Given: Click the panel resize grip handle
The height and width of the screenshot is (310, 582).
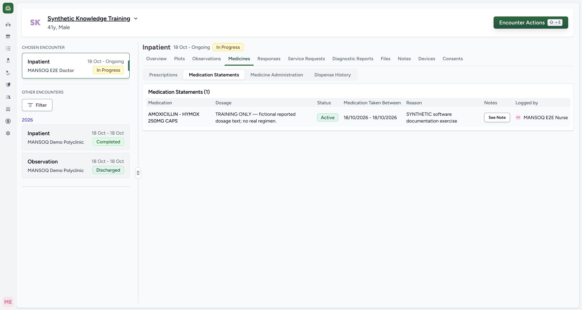Looking at the screenshot, I should pos(138,173).
